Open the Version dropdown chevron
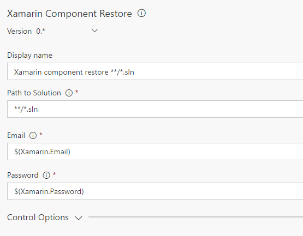The image size is (303, 236). click(94, 31)
